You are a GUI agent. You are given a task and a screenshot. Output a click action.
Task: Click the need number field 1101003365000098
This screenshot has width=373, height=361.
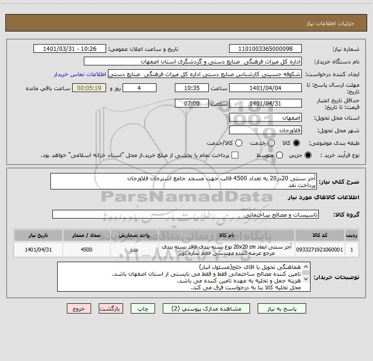tap(265, 49)
